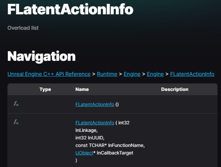Open the first Engine breadcrumb link
221x167 pixels.
132,74
